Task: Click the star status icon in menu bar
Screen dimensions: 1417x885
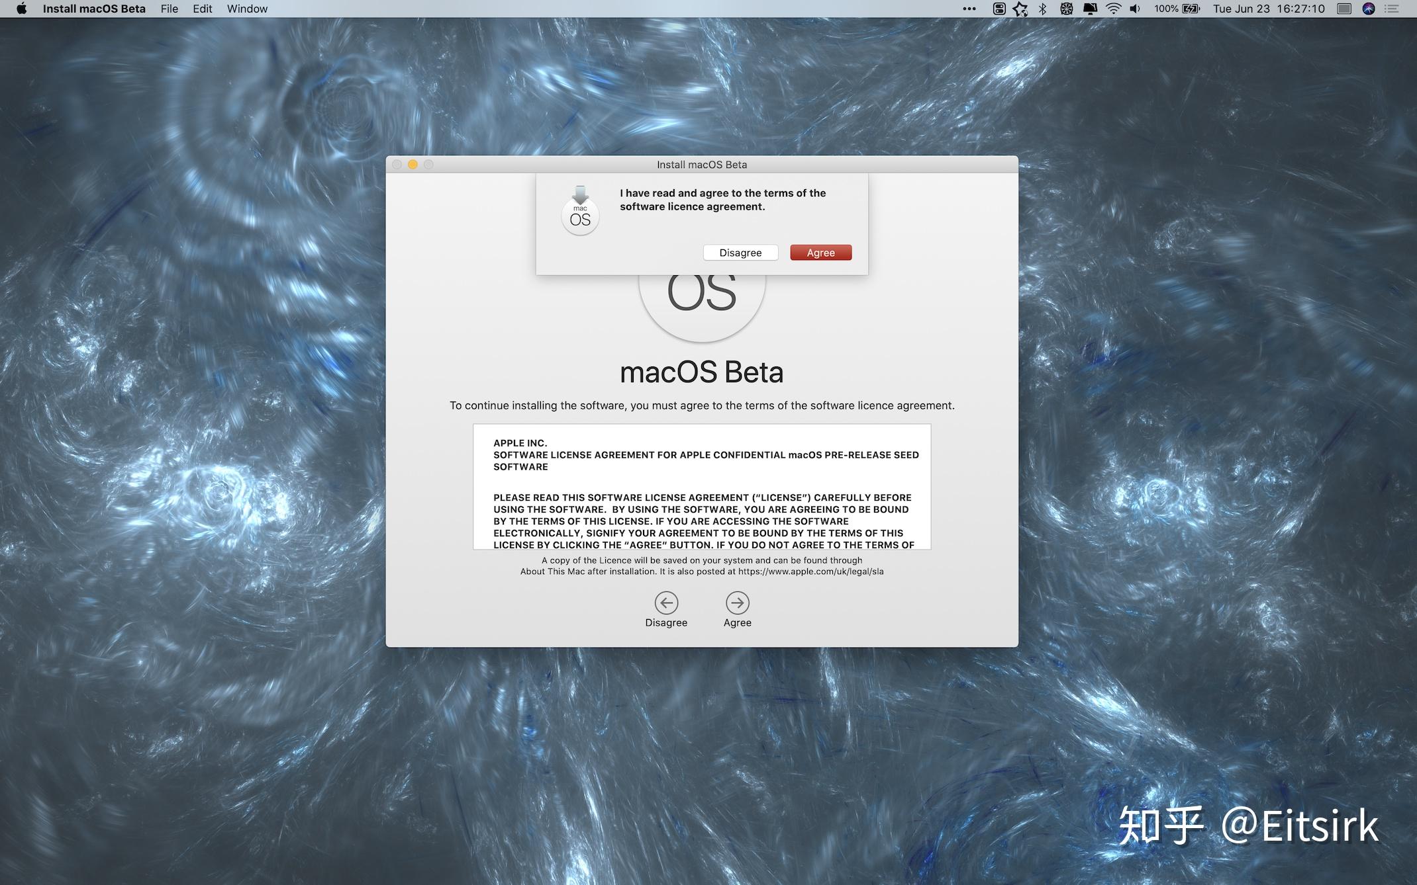Action: click(x=1020, y=9)
